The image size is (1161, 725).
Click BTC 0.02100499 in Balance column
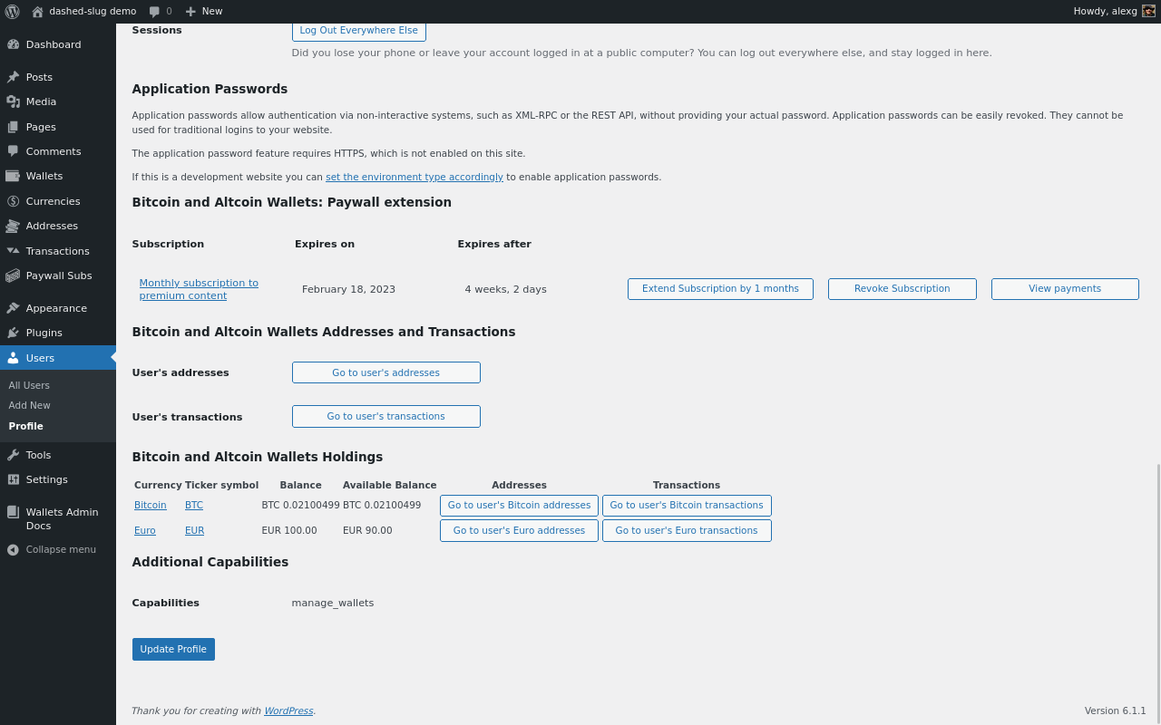tap(300, 505)
